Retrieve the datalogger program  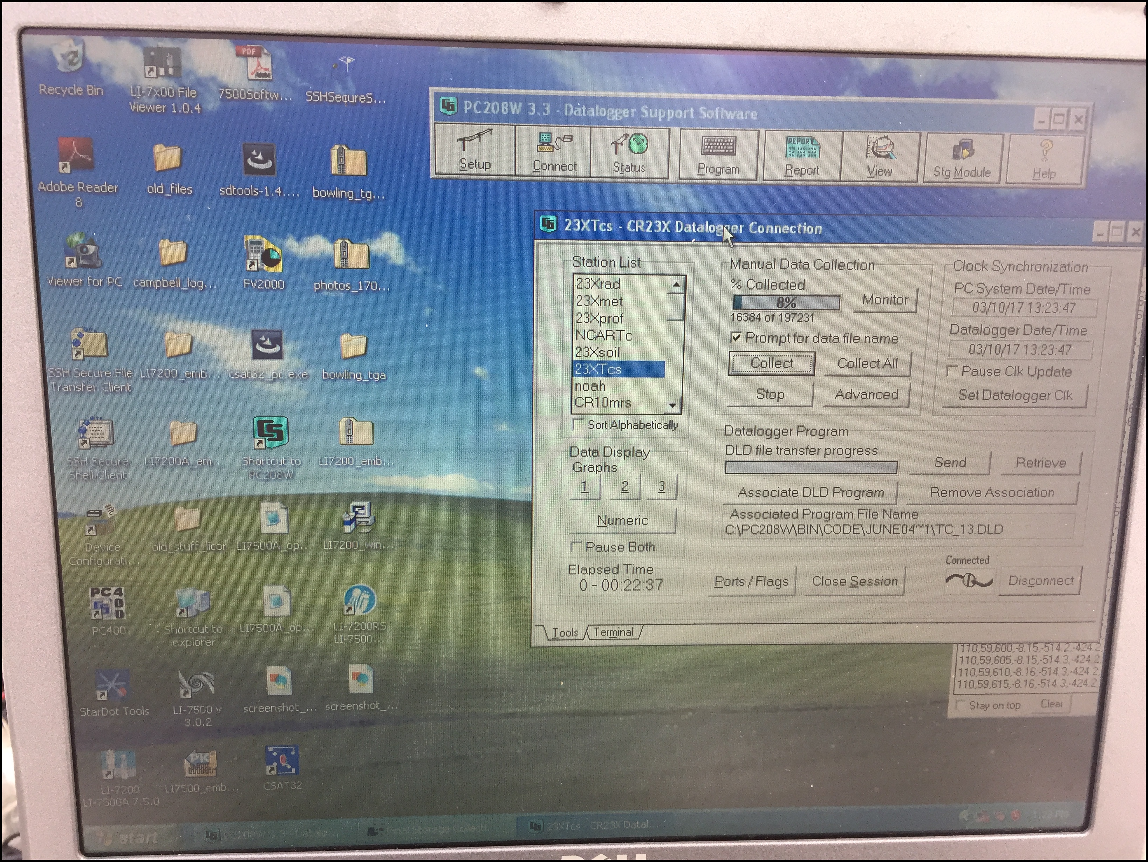click(x=1040, y=463)
